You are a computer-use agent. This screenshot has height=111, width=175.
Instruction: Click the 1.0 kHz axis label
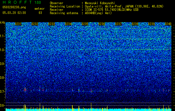(2, 50)
